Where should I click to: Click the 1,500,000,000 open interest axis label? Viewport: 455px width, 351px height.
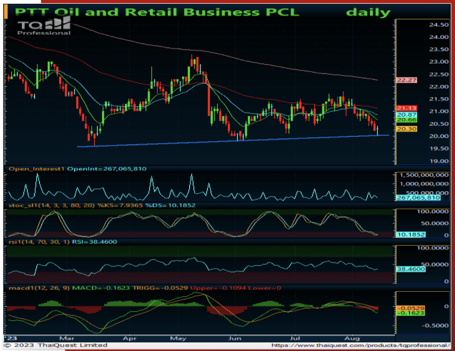point(424,175)
